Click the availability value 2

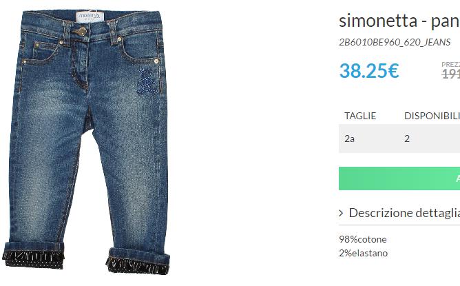point(407,139)
